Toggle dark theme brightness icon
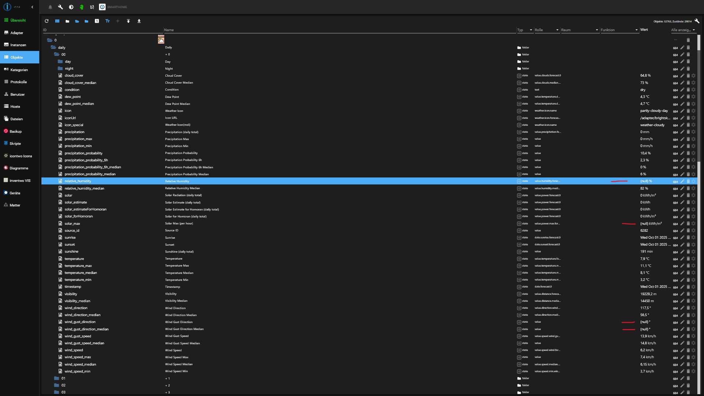Image resolution: width=704 pixels, height=396 pixels. point(71,7)
